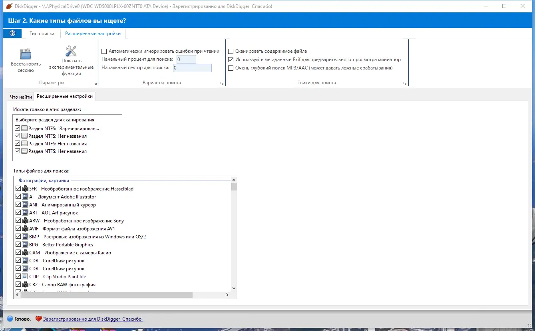Open the Что найти tab
The height and width of the screenshot is (331, 535).
[21, 97]
